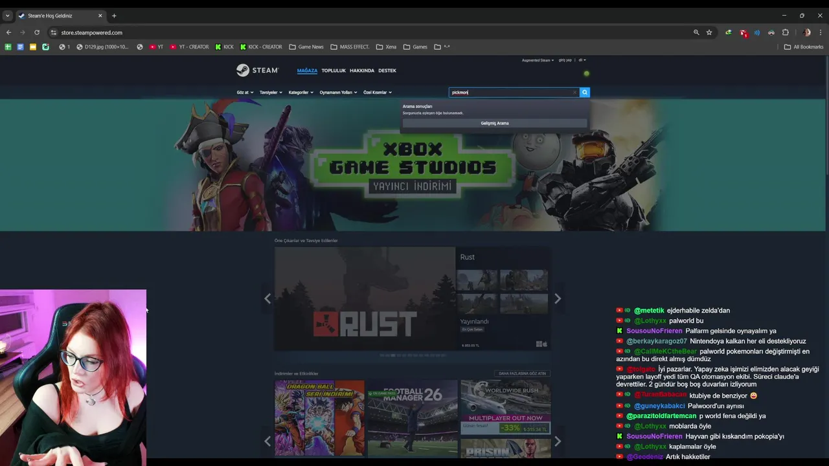Open the Extensions puzzle icon
Image resolution: width=829 pixels, height=466 pixels.
(x=786, y=32)
